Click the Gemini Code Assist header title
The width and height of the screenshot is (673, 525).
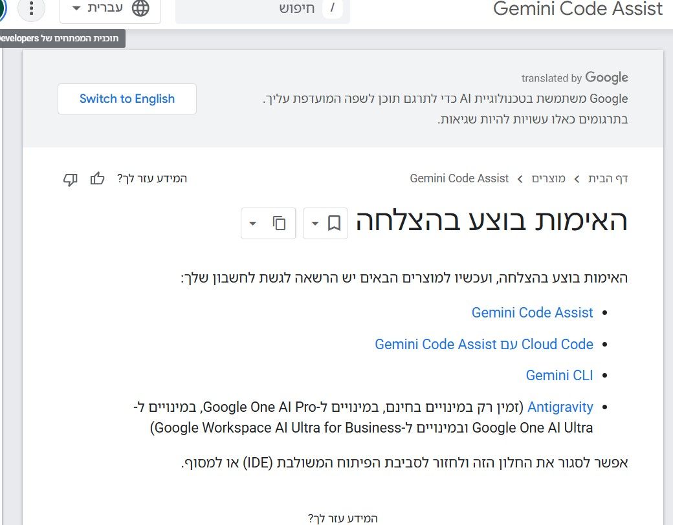tap(578, 8)
